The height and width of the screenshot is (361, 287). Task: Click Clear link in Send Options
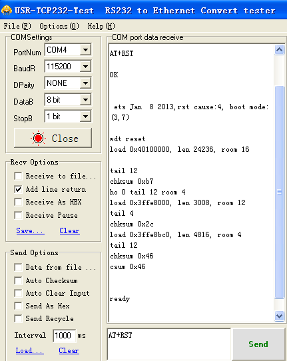(x=69, y=350)
